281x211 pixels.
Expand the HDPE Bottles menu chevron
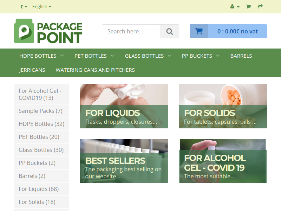coord(62,56)
